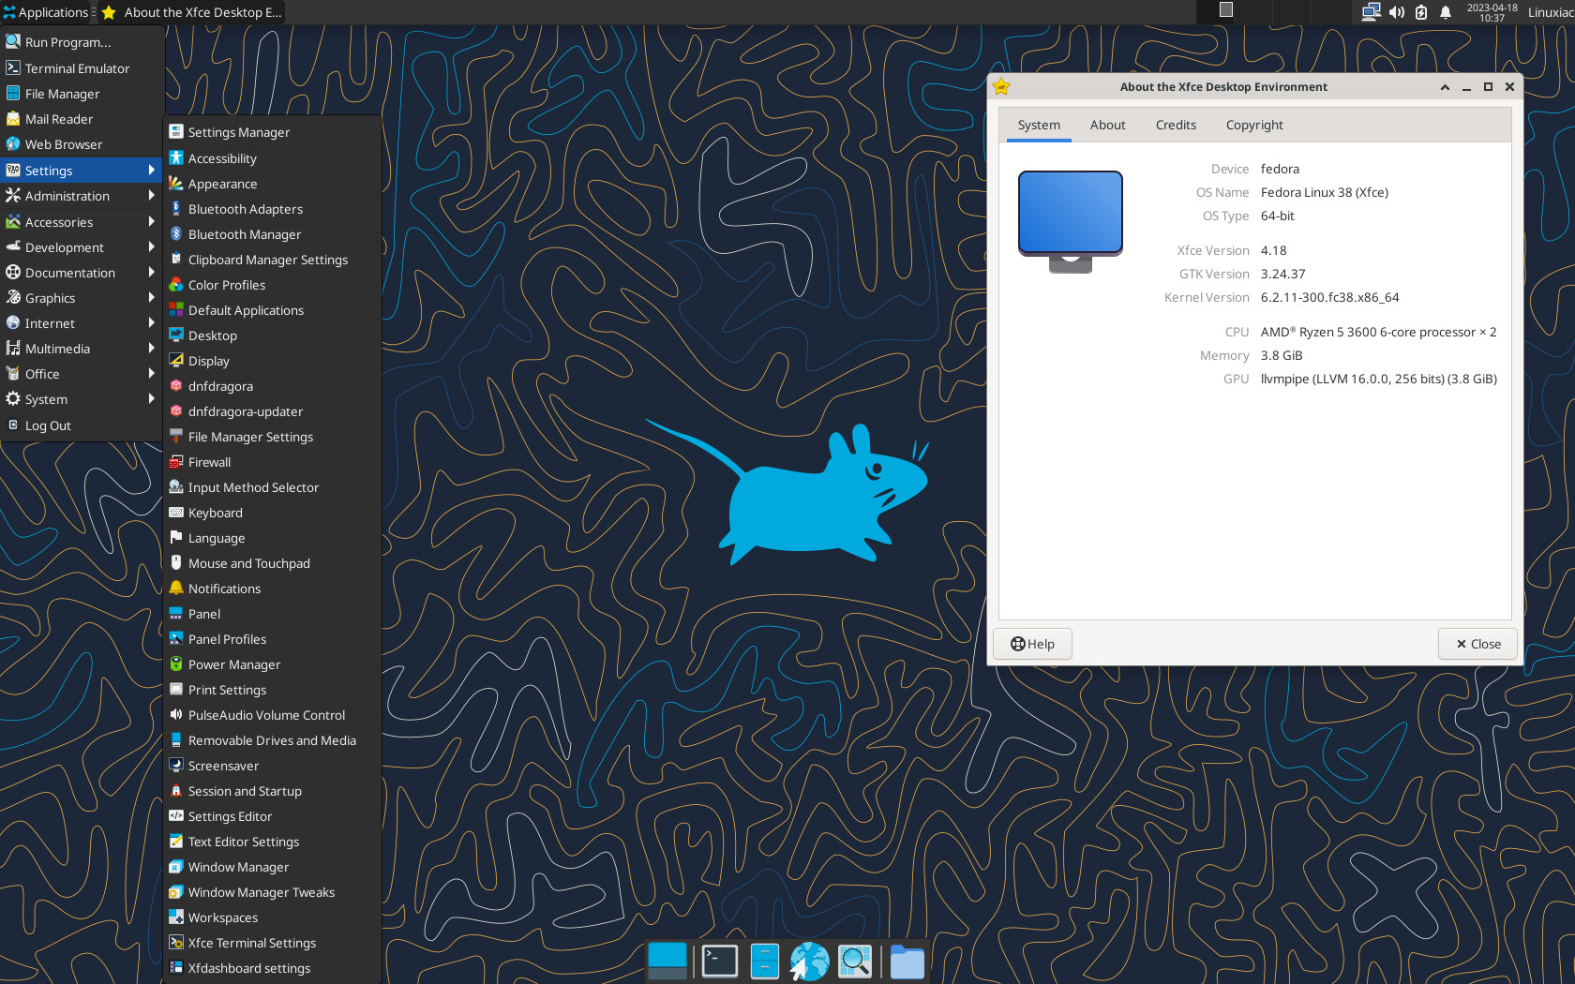The image size is (1575, 984).
Task: Open Settings Manager entry
Action: point(272,132)
